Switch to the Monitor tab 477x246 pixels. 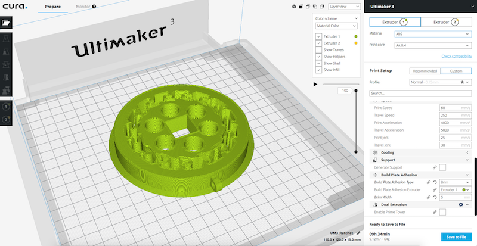coord(83,7)
